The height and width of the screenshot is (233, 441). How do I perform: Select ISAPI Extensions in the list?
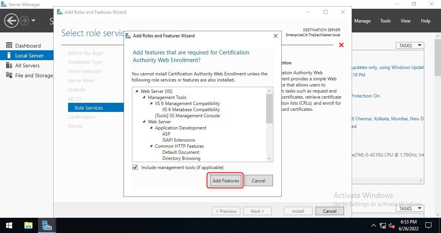pyautogui.click(x=179, y=140)
